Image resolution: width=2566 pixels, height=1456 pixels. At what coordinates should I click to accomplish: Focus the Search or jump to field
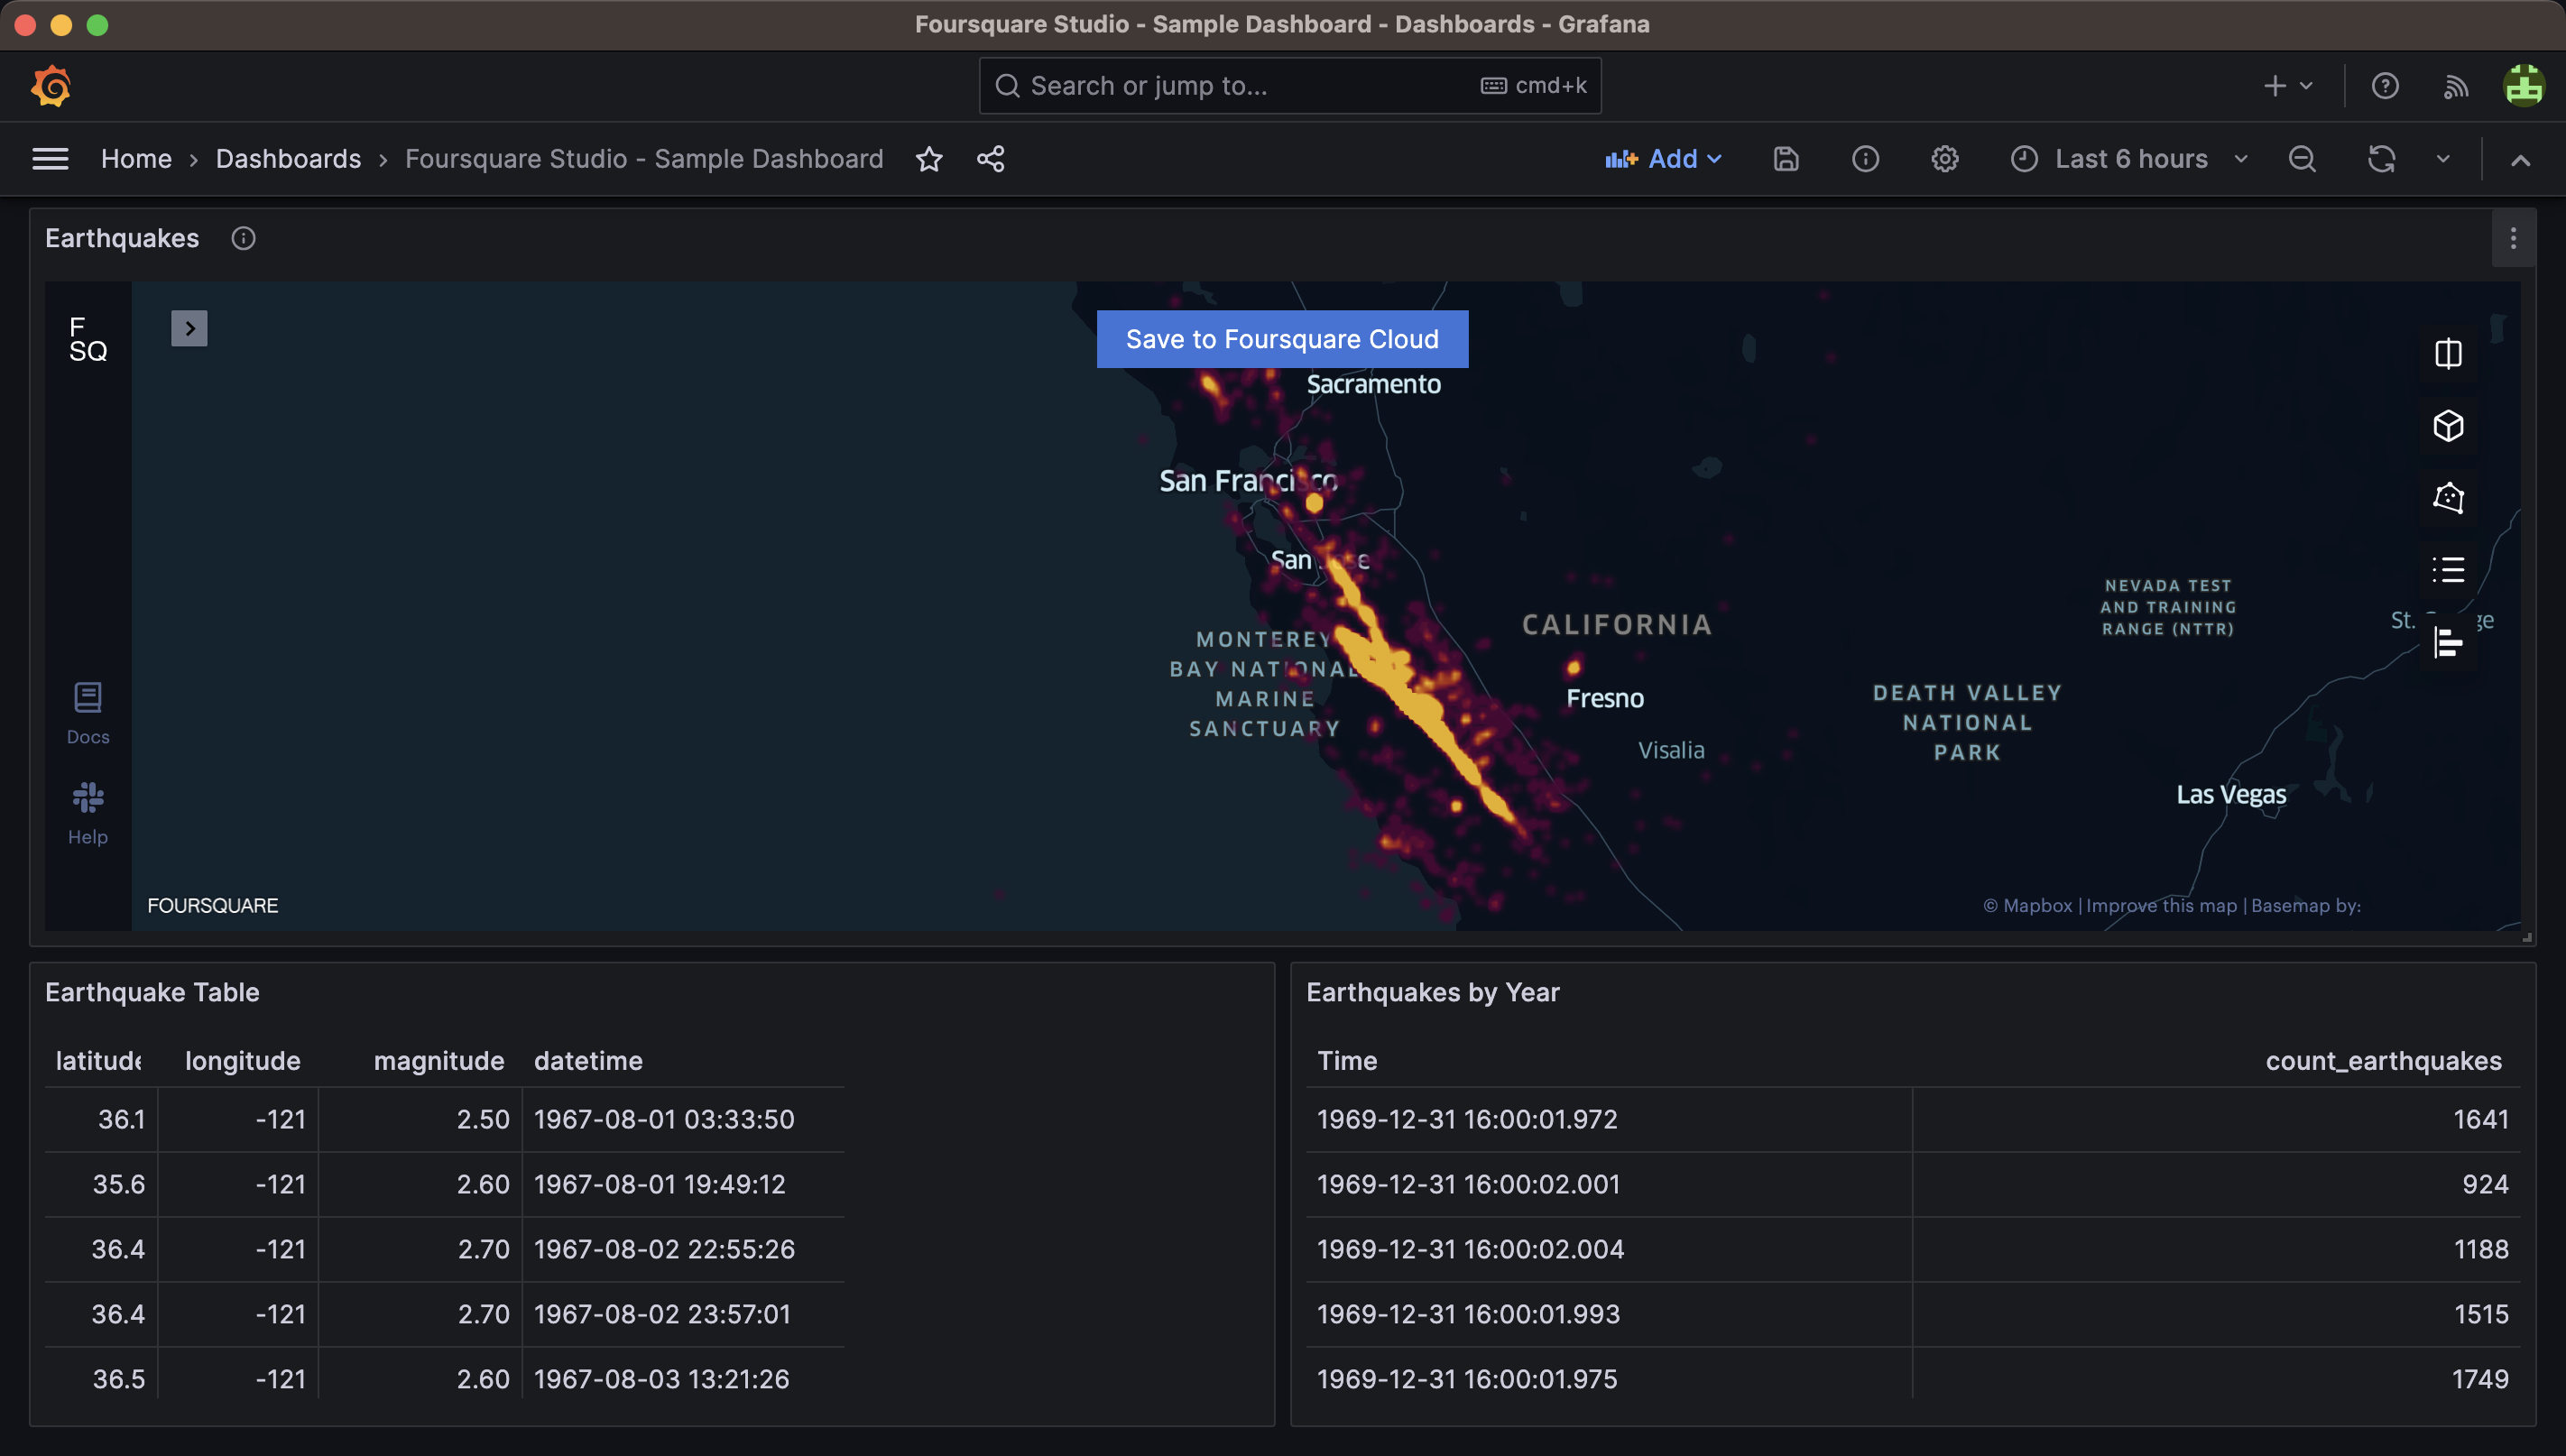(x=1290, y=86)
